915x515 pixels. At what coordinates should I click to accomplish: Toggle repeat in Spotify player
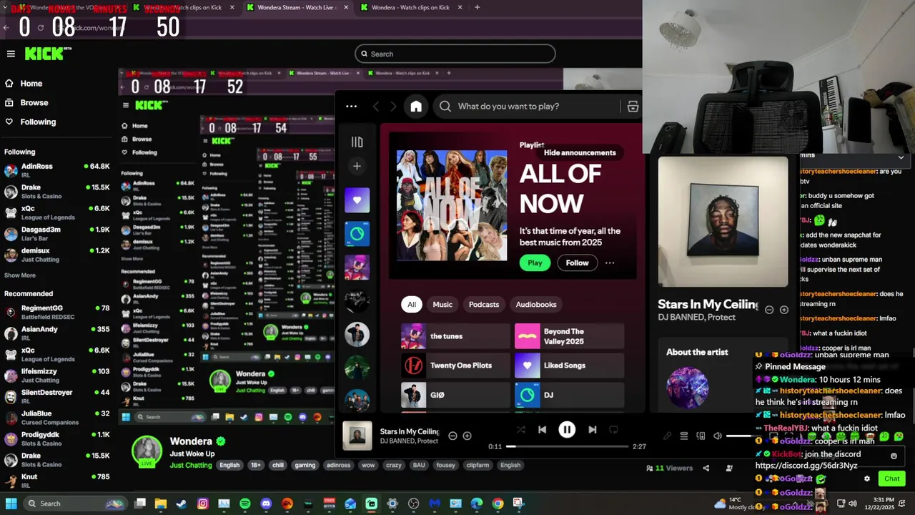(613, 430)
